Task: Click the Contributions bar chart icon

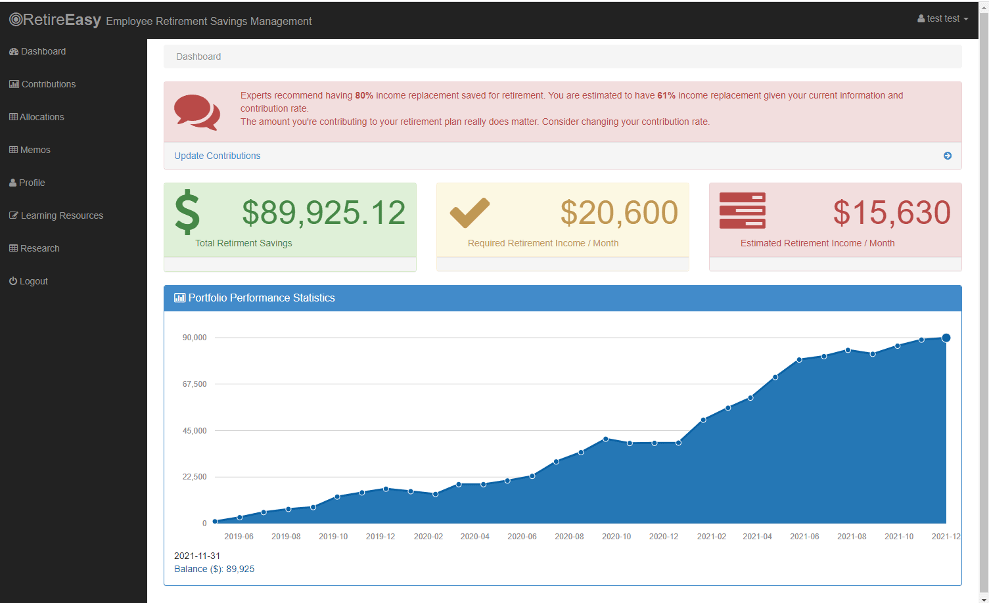Action: point(14,84)
